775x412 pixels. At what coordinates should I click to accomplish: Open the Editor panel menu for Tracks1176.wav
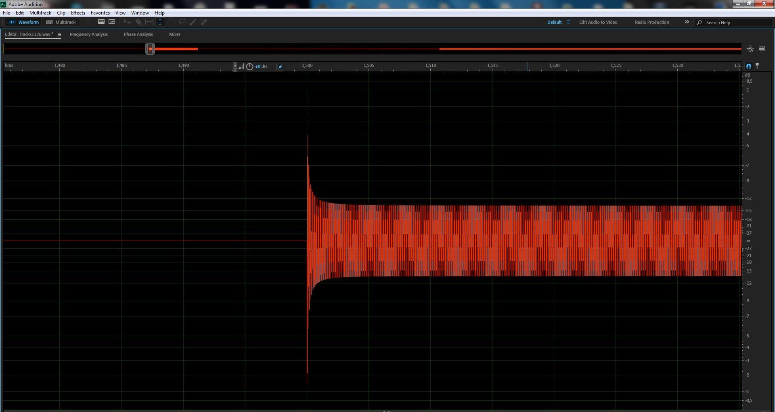[59, 35]
